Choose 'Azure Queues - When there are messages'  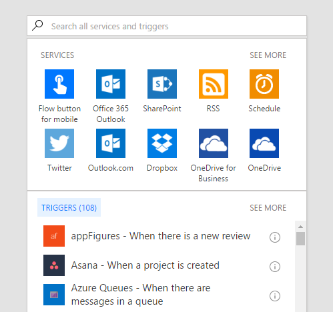141,295
